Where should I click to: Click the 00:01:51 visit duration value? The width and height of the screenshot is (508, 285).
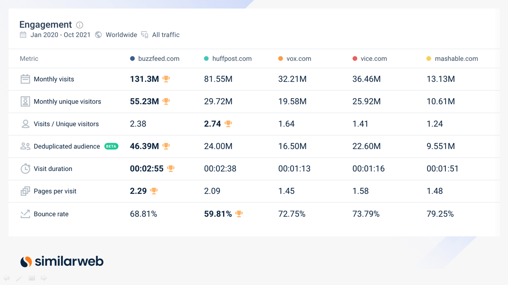(442, 169)
